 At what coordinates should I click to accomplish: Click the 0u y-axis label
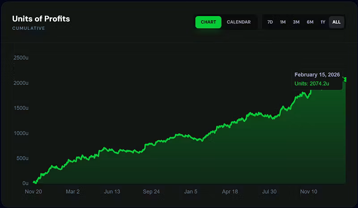[x=26, y=183]
